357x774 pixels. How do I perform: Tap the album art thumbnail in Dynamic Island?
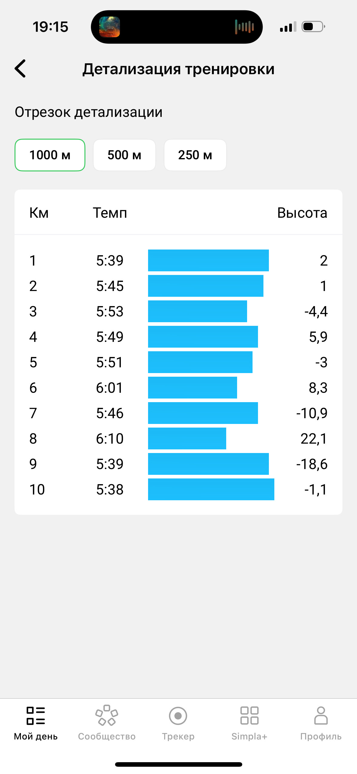coord(110,27)
